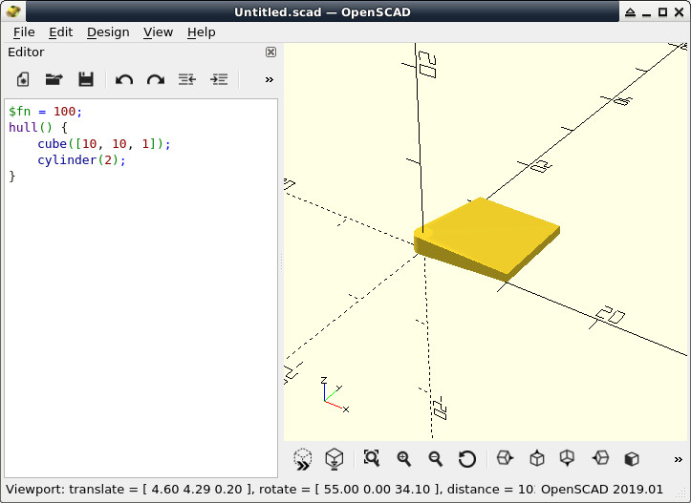The width and height of the screenshot is (691, 503).
Task: Click the Render icon in the viewer toolbar
Action: (335, 459)
